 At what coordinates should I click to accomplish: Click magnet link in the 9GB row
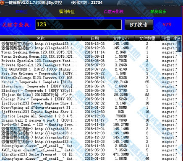click(x=170, y=112)
